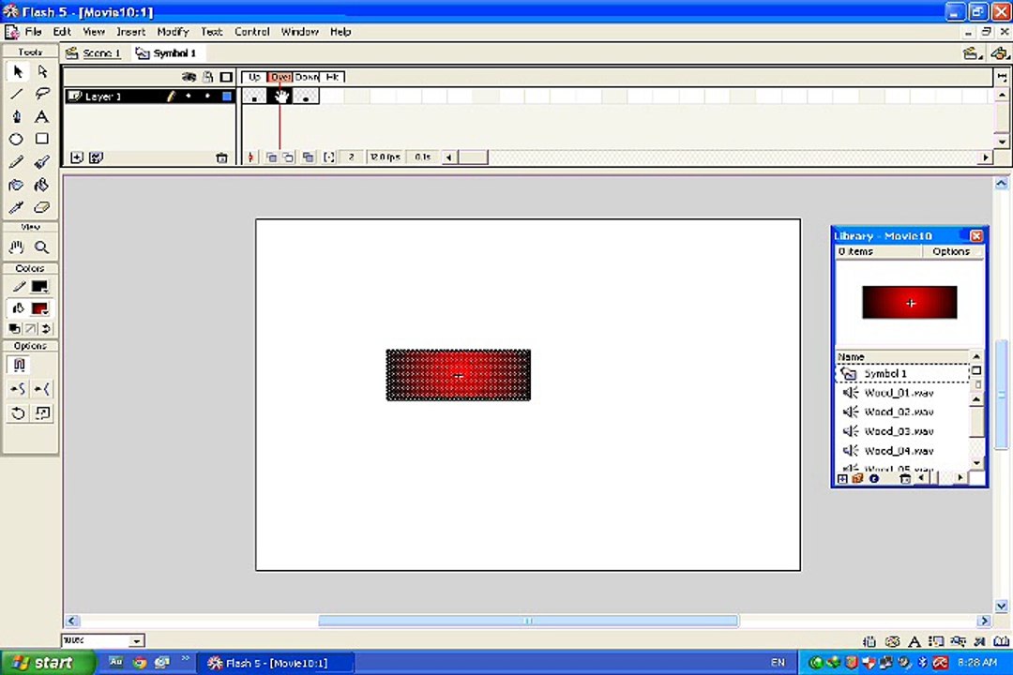This screenshot has width=1013, height=675.
Task: Open Modify Onion Markers menu
Action: pyautogui.click(x=329, y=157)
